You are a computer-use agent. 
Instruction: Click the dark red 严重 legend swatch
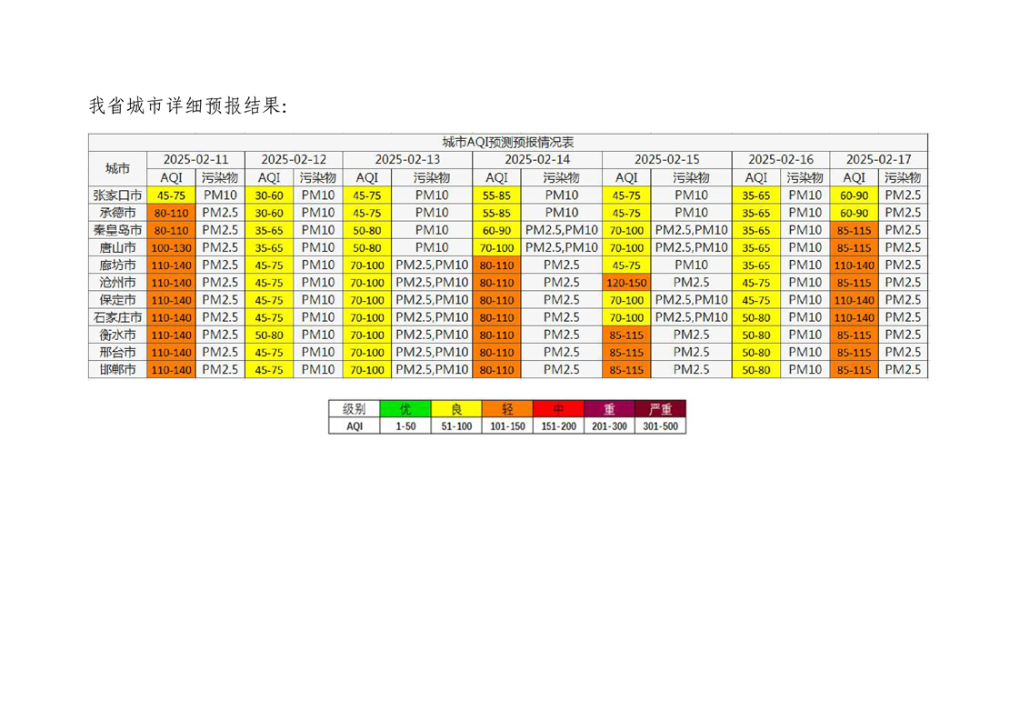coord(660,409)
